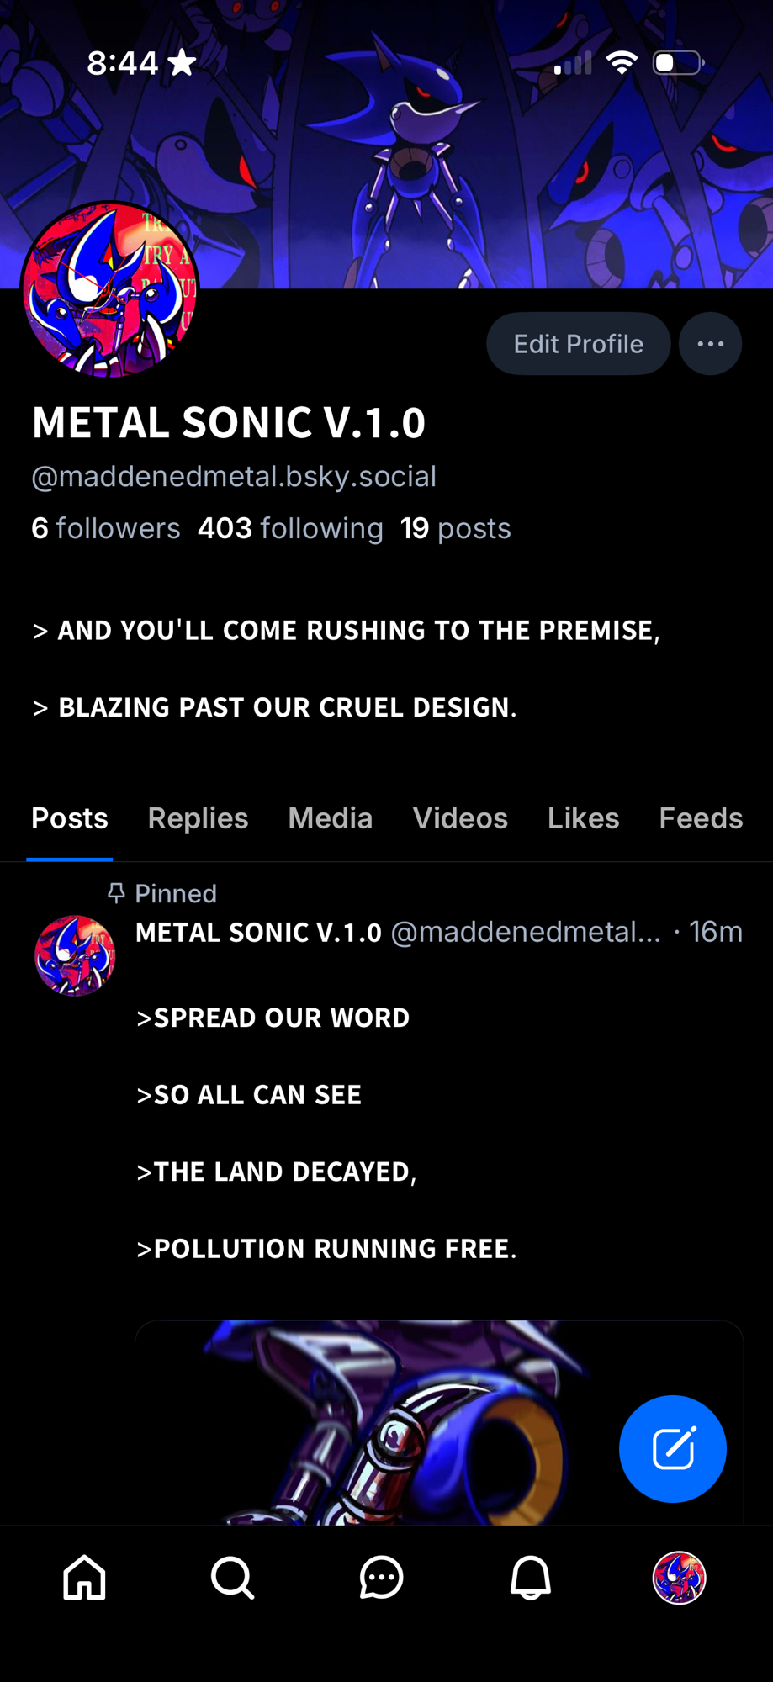Viewport: 773px width, 1682px height.
Task: Switch to the Replies tab
Action: tap(198, 818)
